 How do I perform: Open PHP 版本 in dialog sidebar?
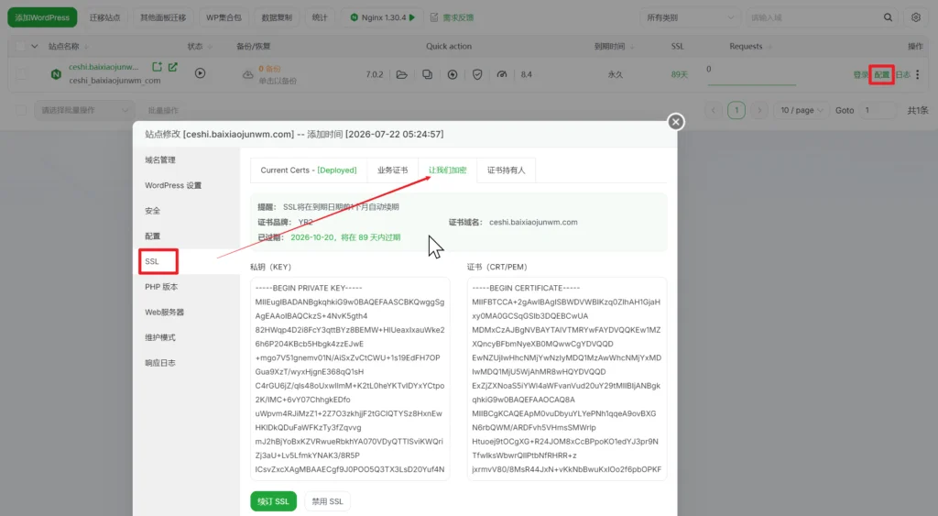[x=161, y=287]
